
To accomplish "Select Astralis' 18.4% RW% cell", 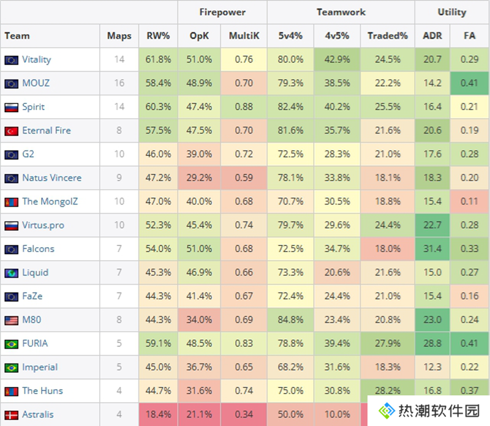I will pyautogui.click(x=158, y=414).
